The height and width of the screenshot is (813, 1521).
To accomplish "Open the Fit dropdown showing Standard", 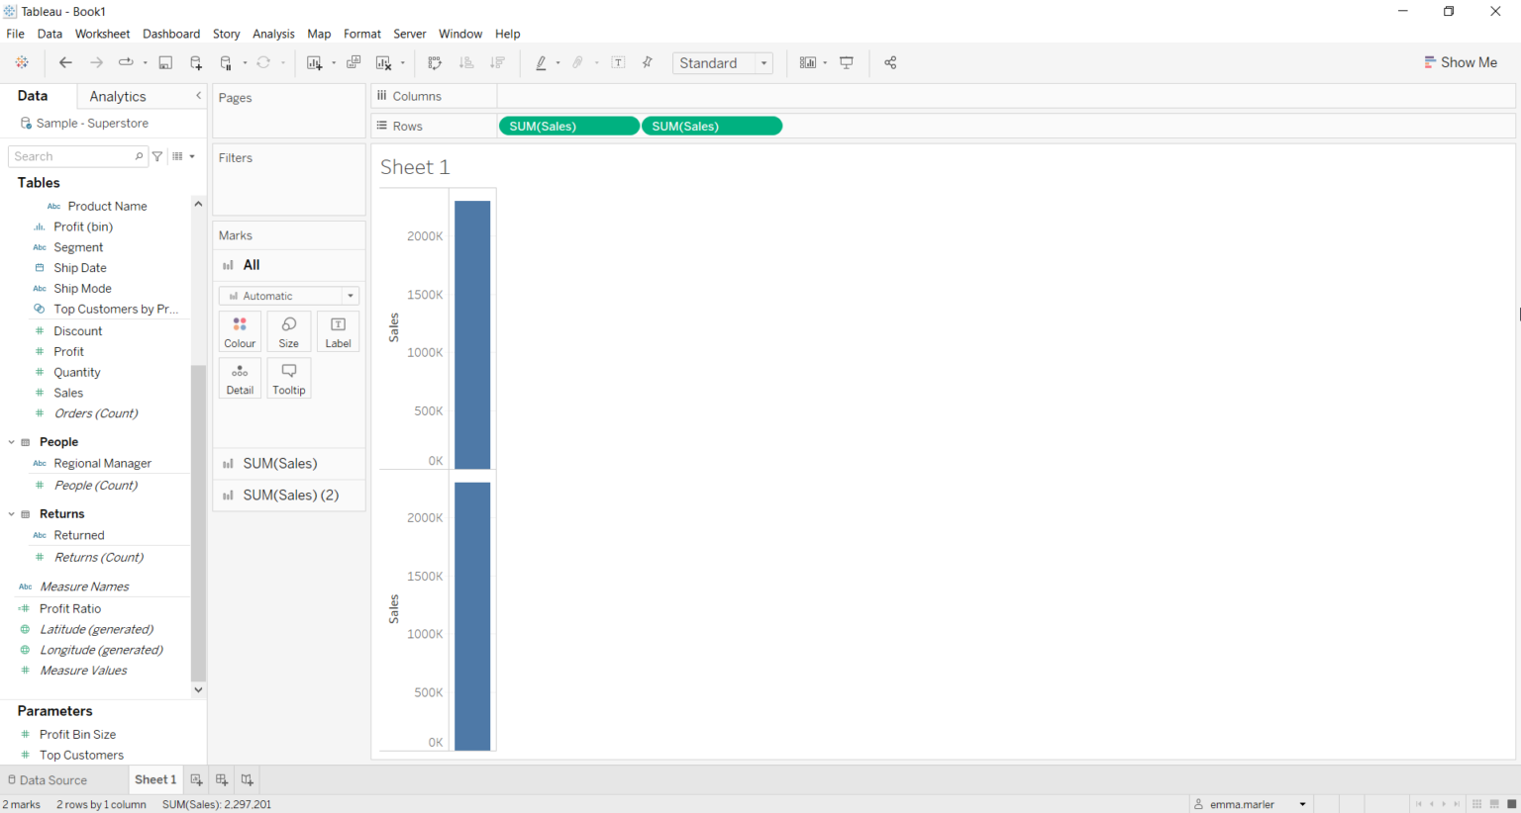I will [723, 62].
